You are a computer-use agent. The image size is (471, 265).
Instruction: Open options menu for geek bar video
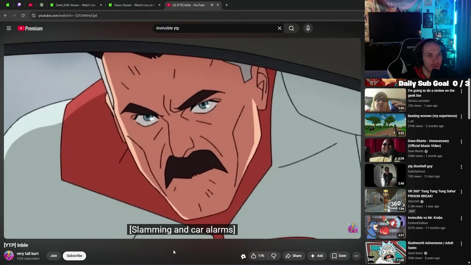(461, 91)
